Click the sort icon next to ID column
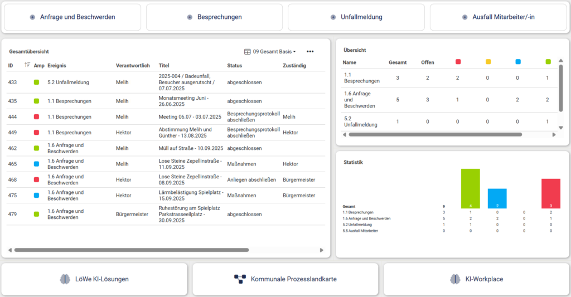The height and width of the screenshot is (297, 571). pos(27,65)
